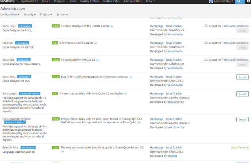Click the Administrator avatar icon
This screenshot has height=163, width=251.
pyautogui.click(x=211, y=2)
